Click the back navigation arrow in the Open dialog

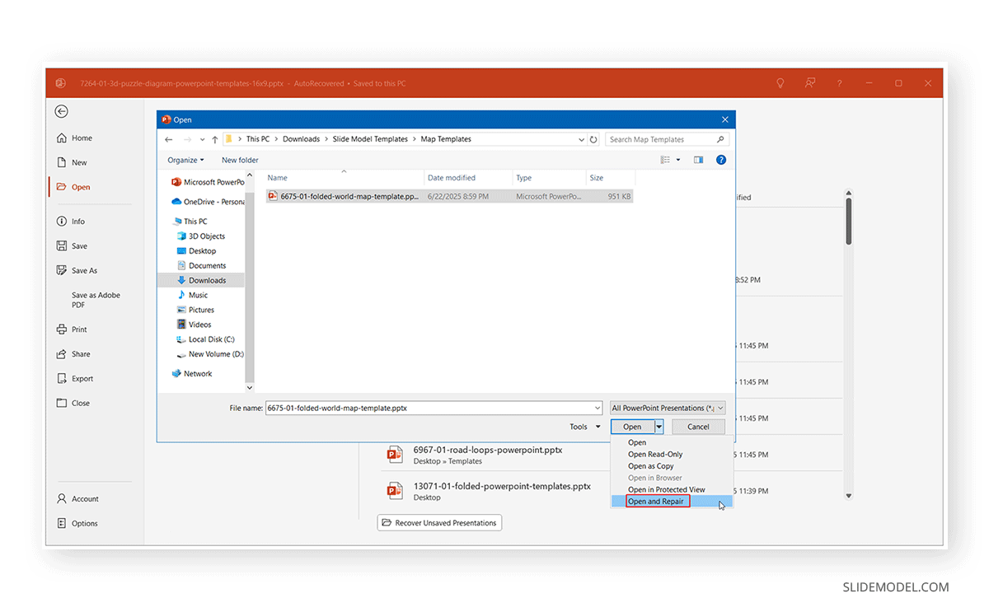168,138
